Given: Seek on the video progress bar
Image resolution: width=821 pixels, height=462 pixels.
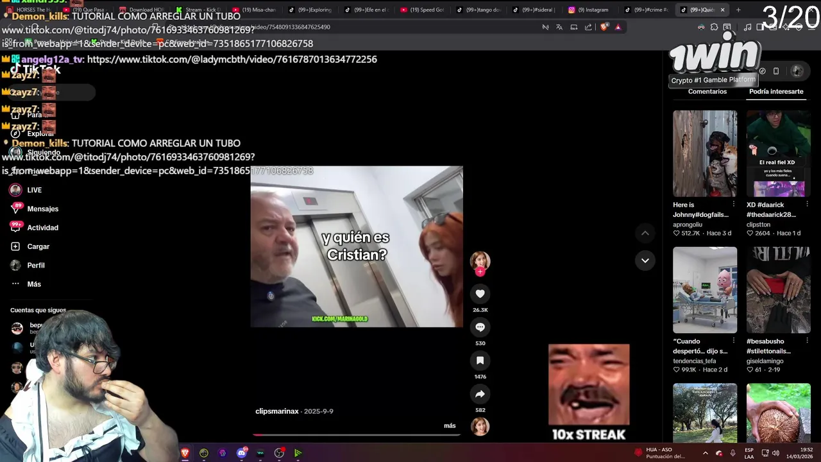Looking at the screenshot, I should [357, 434].
